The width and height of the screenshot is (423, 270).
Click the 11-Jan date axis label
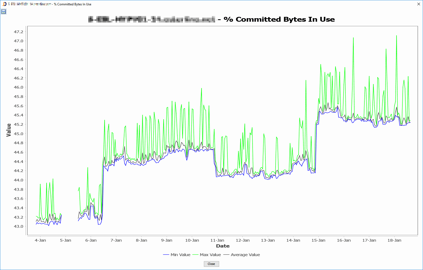[217, 240]
